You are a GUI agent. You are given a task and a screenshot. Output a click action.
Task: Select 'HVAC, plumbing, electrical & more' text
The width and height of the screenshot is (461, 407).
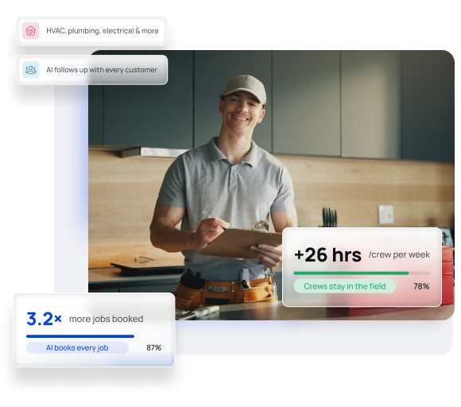pyautogui.click(x=103, y=31)
